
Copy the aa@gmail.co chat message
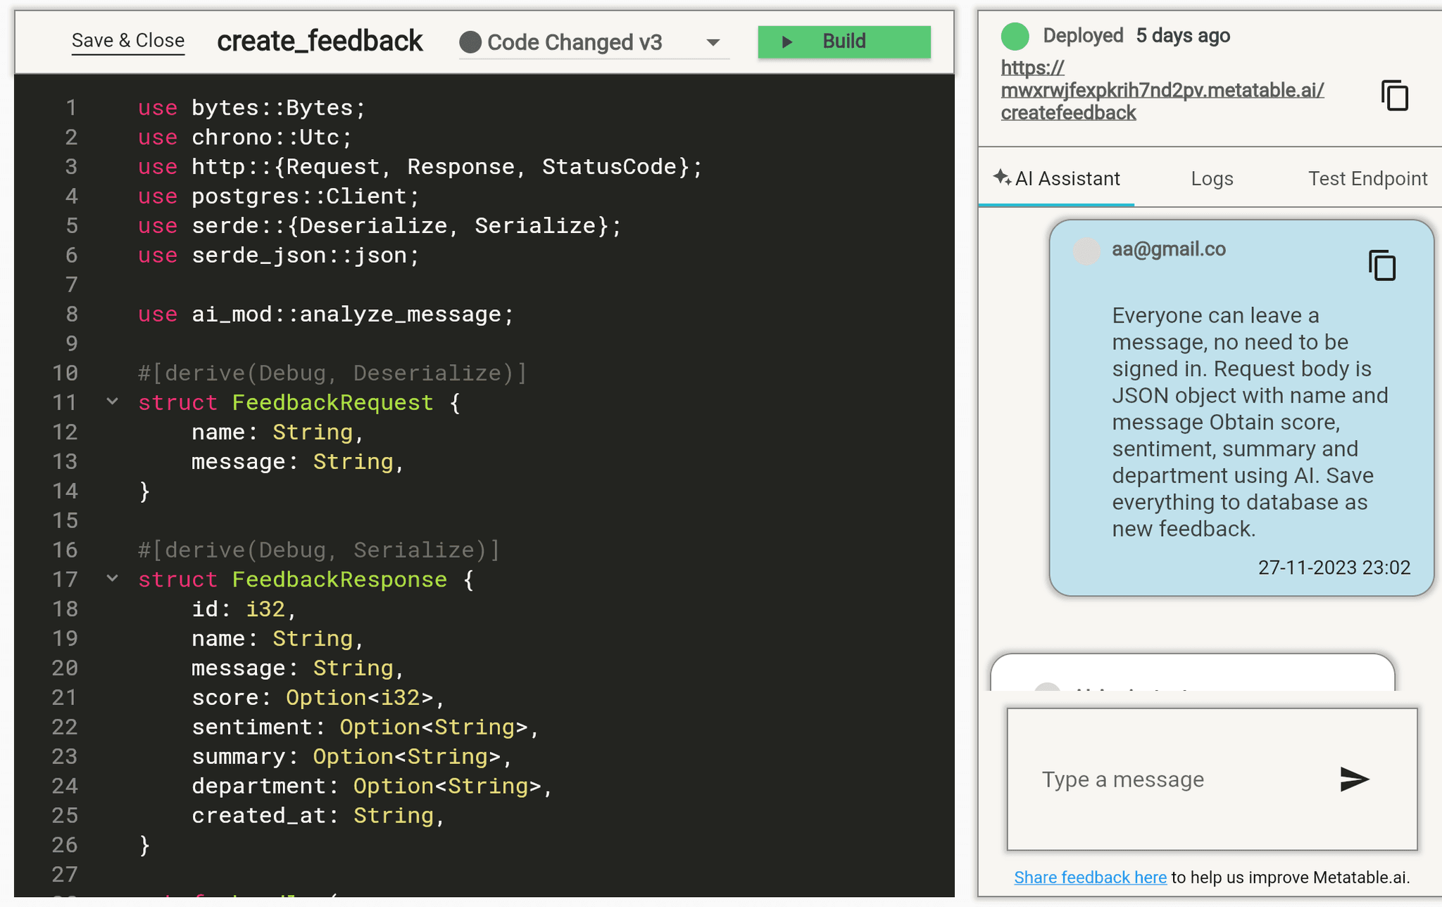click(1381, 265)
